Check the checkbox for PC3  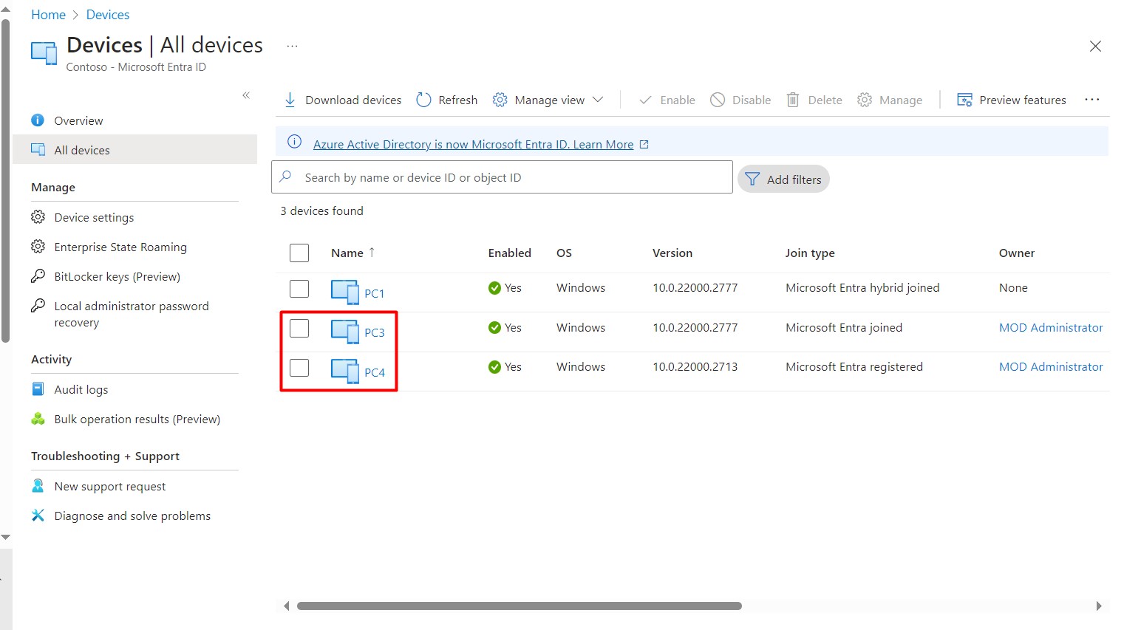pos(299,327)
